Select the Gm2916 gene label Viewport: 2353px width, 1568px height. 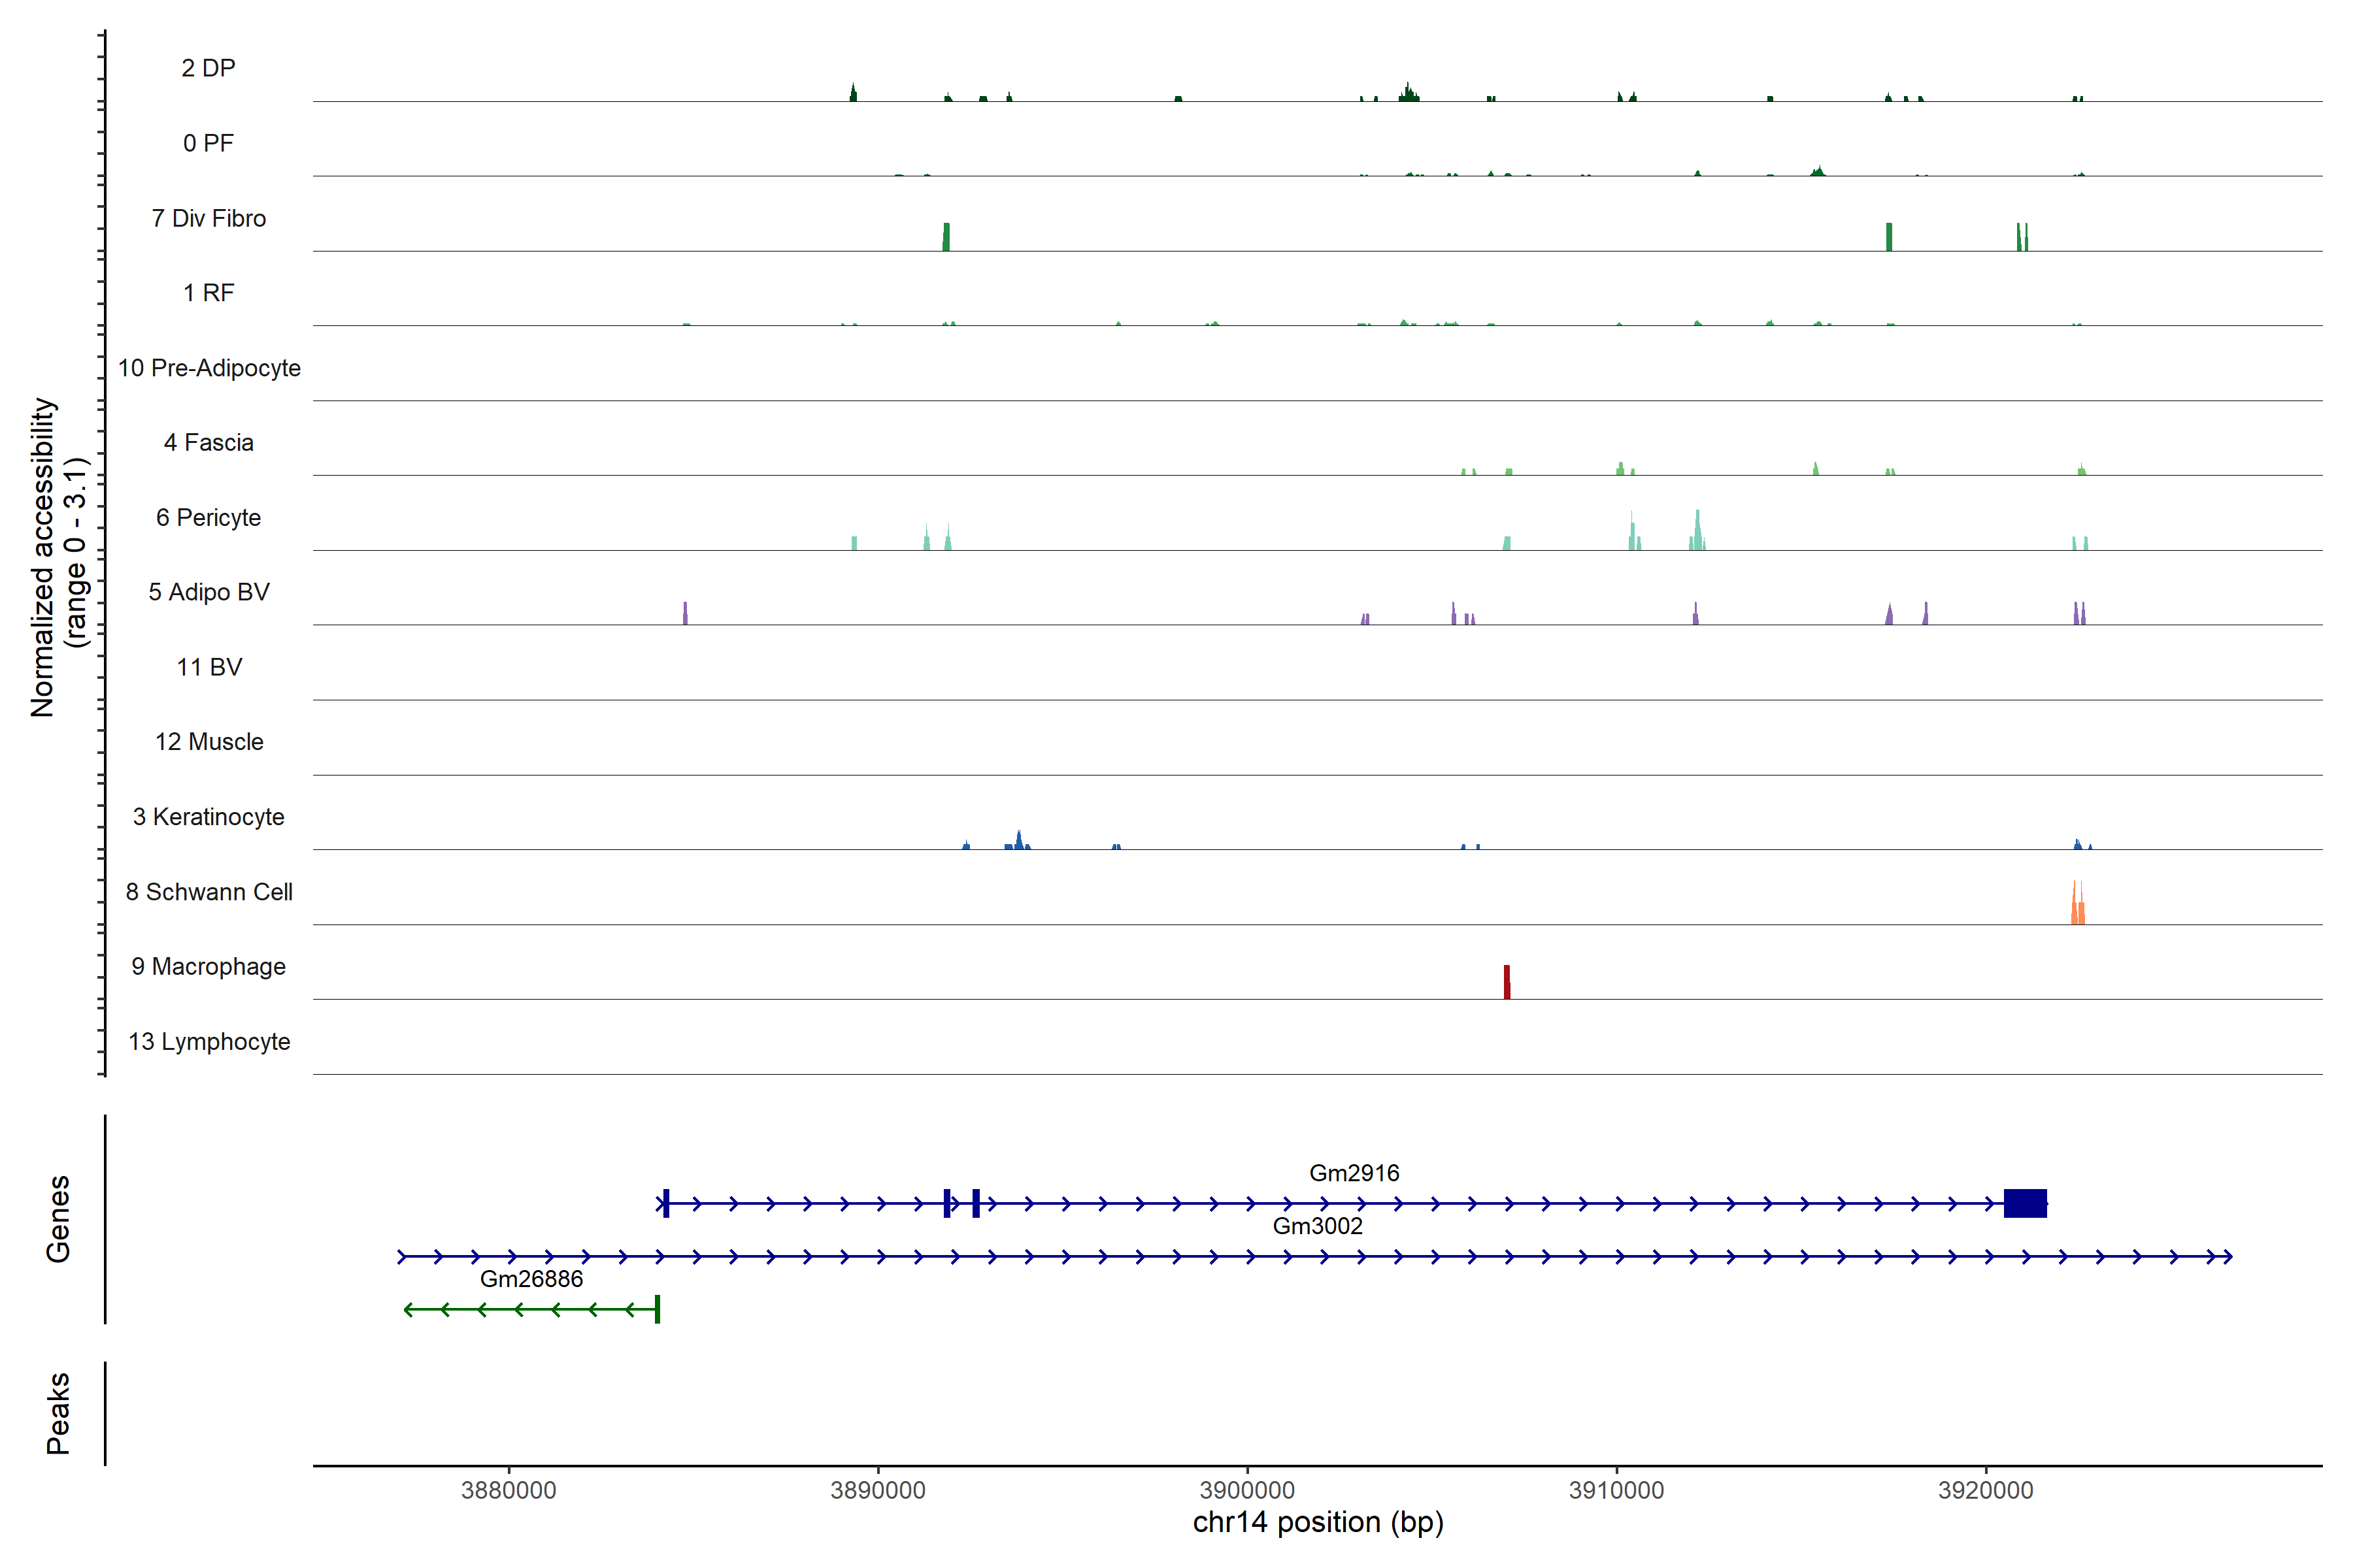click(x=1354, y=1173)
